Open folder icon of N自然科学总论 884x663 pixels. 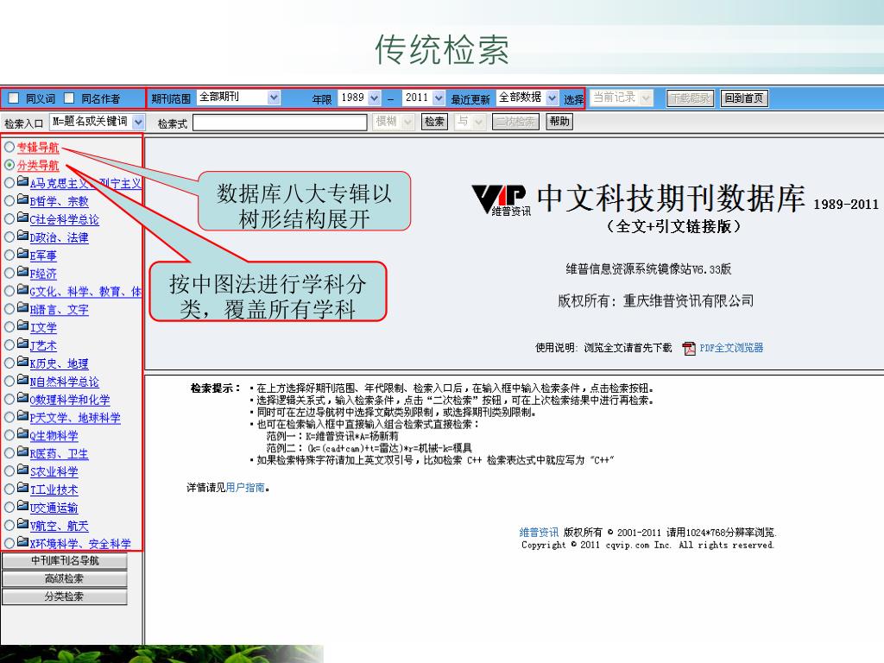coord(22,380)
